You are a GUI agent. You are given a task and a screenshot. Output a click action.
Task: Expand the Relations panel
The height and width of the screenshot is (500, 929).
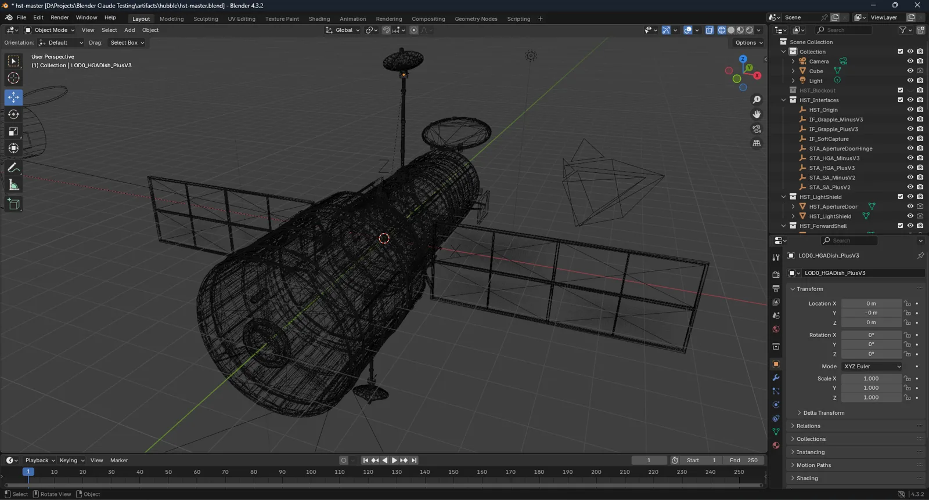click(808, 426)
